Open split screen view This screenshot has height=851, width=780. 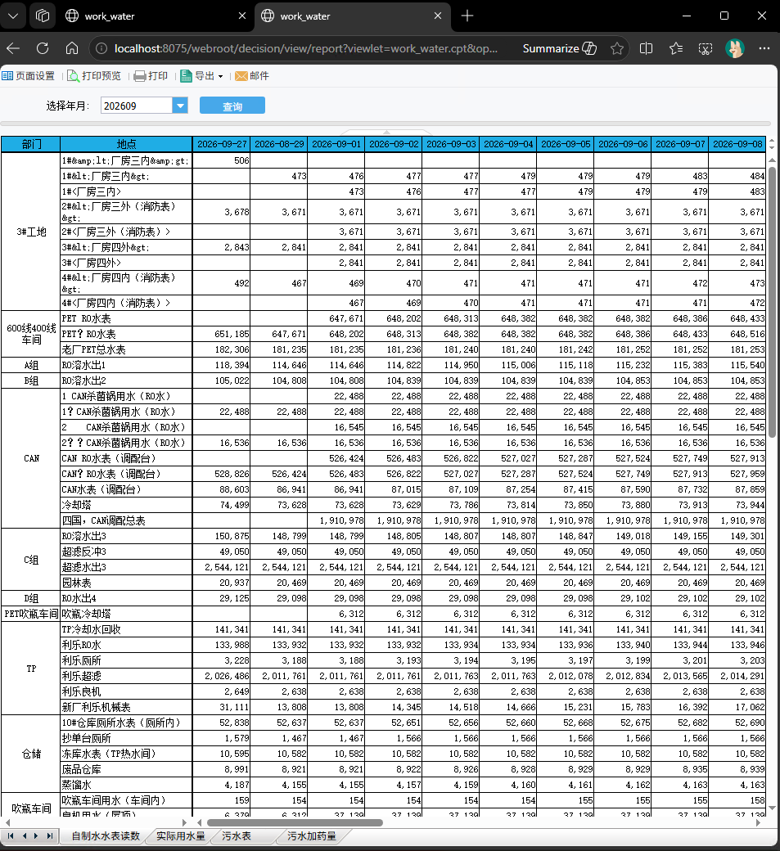(646, 48)
